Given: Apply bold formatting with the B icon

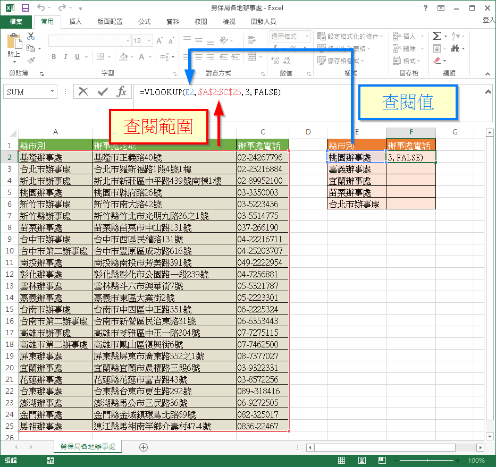Looking at the screenshot, I should [x=54, y=56].
